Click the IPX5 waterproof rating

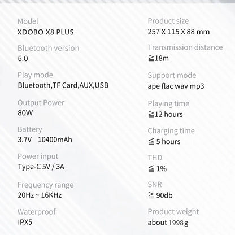click(x=25, y=222)
